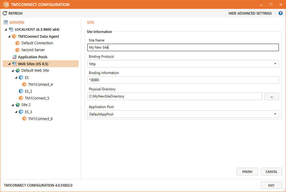Click the Site 2 globe icon
Viewport: 286px width, 192px height.
18,105
